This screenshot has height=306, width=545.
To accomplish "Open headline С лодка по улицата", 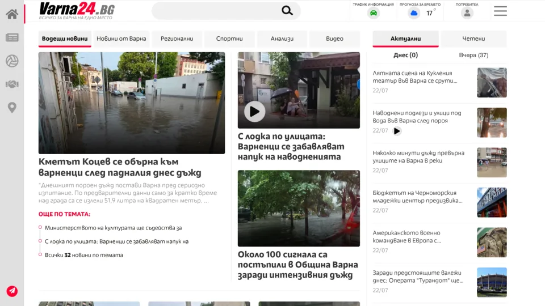I will (291, 146).
